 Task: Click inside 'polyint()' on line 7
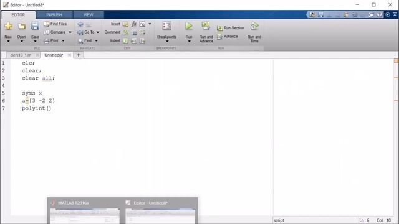point(36,108)
